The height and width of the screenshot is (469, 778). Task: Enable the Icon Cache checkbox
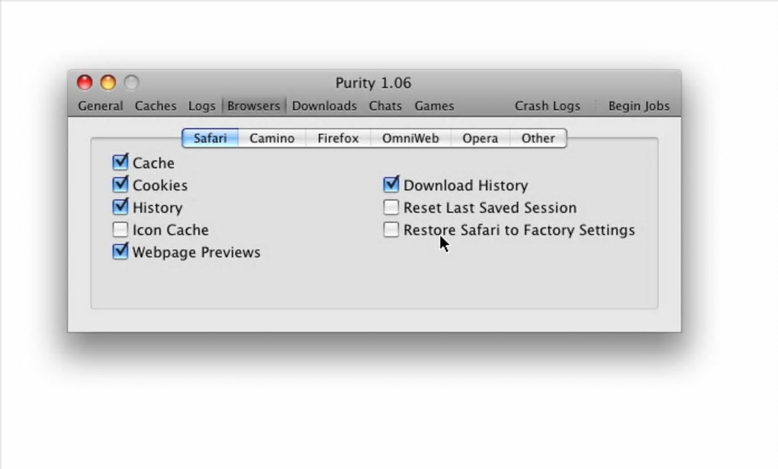pyautogui.click(x=120, y=230)
